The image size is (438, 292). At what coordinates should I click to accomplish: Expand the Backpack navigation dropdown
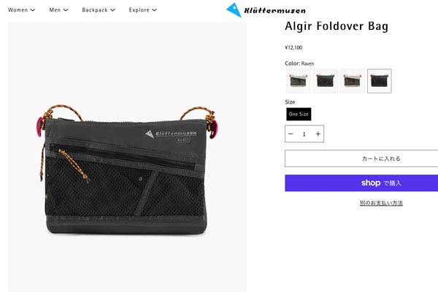(x=99, y=10)
